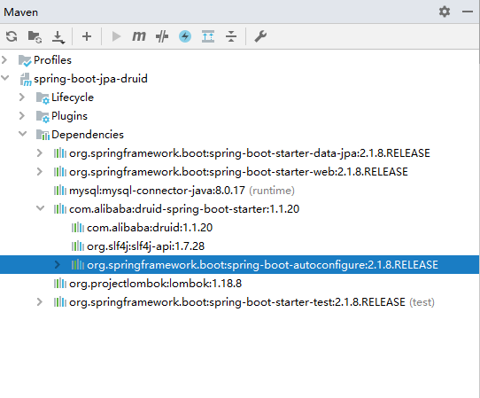Click Lifecycle folder icon
The height and width of the screenshot is (398, 480).
click(43, 98)
